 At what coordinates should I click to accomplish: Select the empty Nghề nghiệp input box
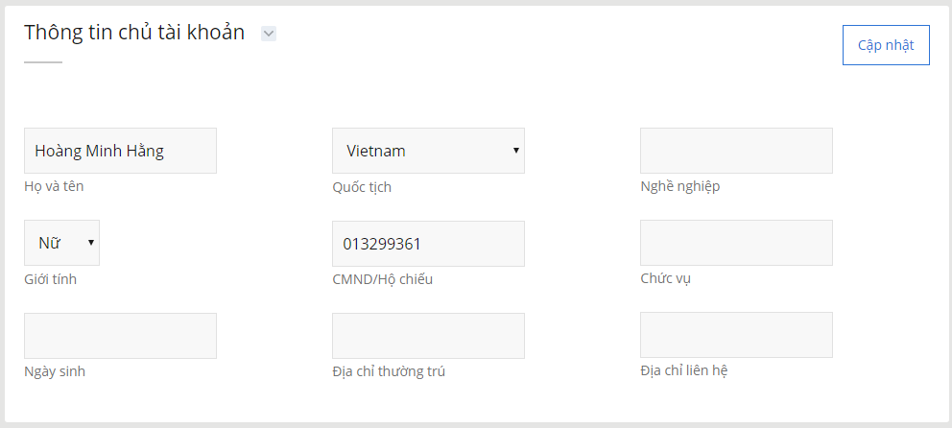point(736,151)
